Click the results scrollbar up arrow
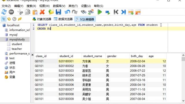Image resolution: width=185 pixels, height=104 pixels. (x=183, y=55)
